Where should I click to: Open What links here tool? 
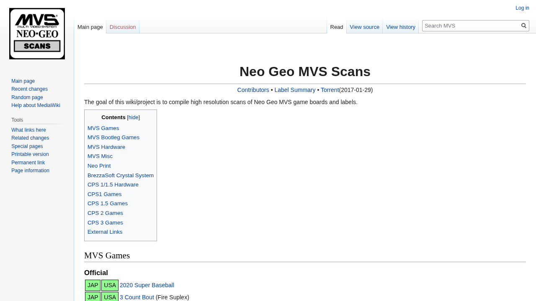point(28,130)
